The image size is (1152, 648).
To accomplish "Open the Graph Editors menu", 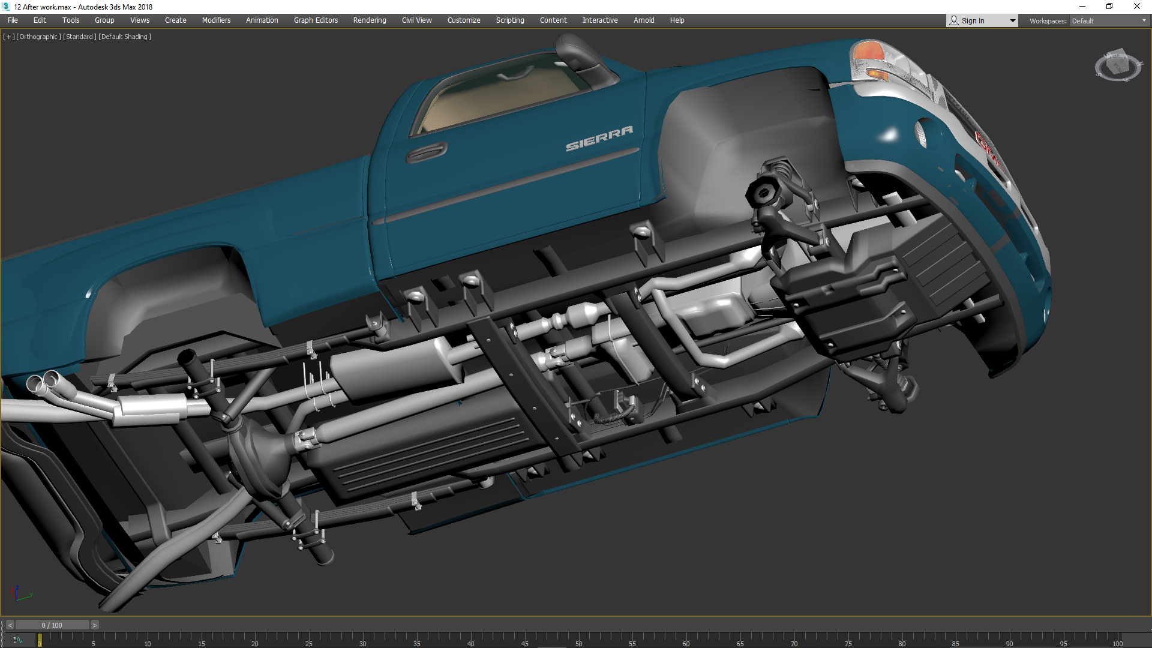I will pos(316,20).
